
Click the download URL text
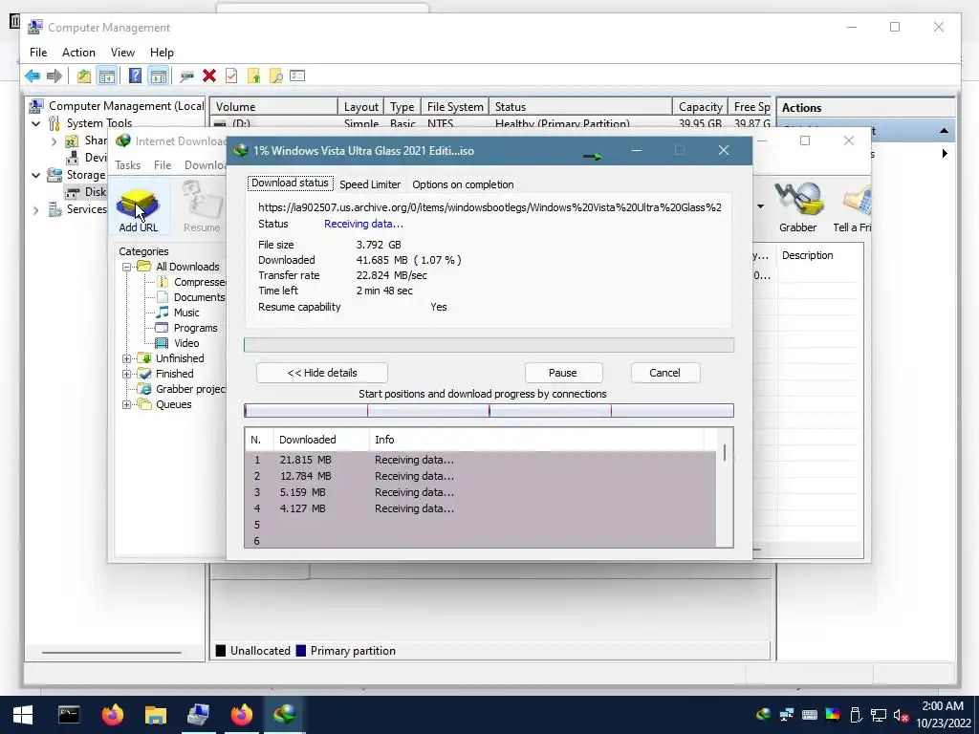click(x=489, y=207)
